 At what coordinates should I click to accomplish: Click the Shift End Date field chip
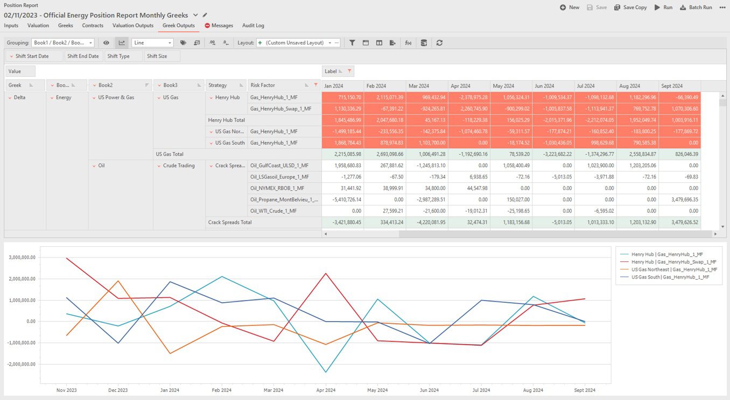pos(83,56)
